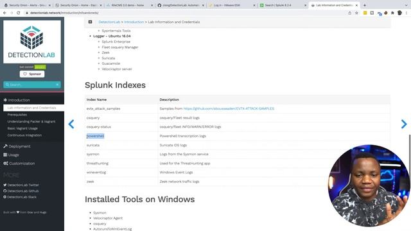The image size is (411, 231).
Task: Close the Search Splunk tab
Action: [x=305, y=5]
